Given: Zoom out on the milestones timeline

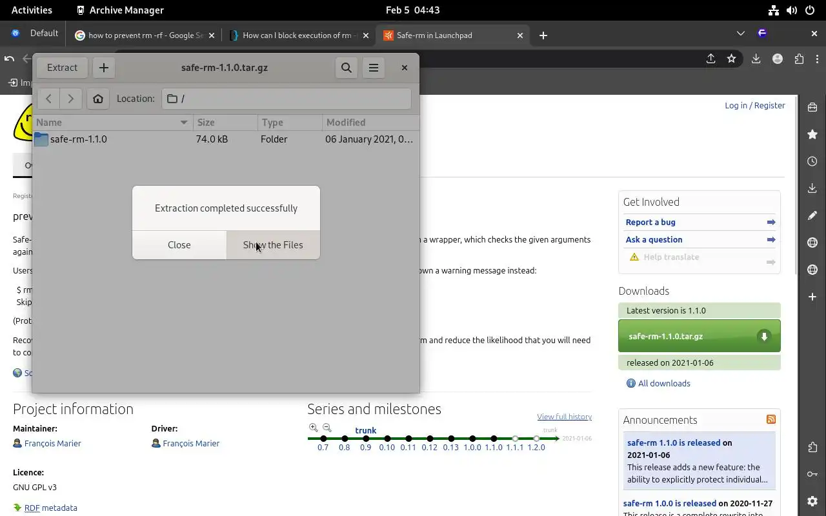Looking at the screenshot, I should point(327,428).
